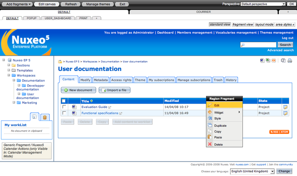Collapse the Workspaces tree node

tap(9, 75)
